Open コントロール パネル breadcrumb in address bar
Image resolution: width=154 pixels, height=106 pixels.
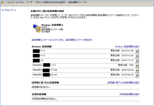pyautogui.click(x=15, y=2)
